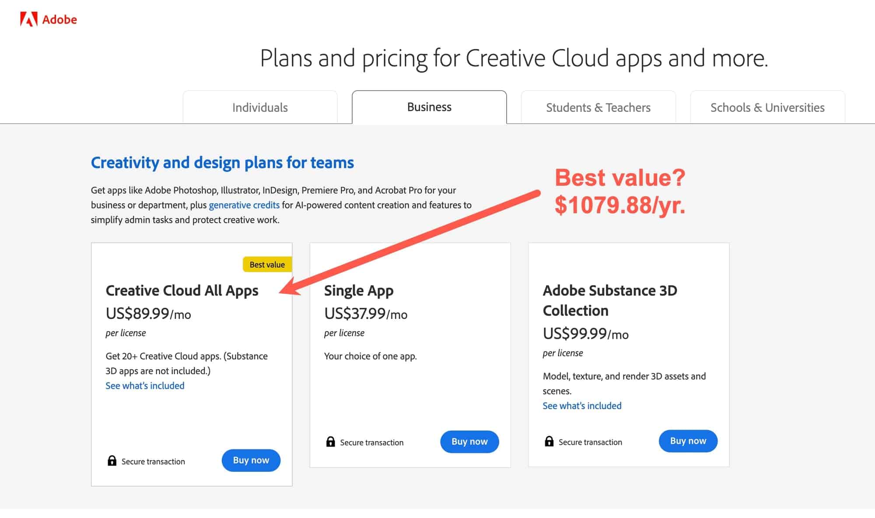
Task: Open the Students & Teachers tab
Action: point(598,108)
